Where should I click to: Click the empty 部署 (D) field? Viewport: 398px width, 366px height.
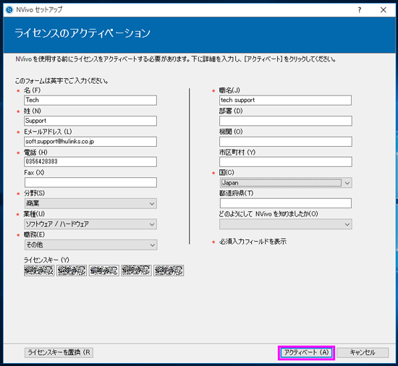tap(286, 121)
